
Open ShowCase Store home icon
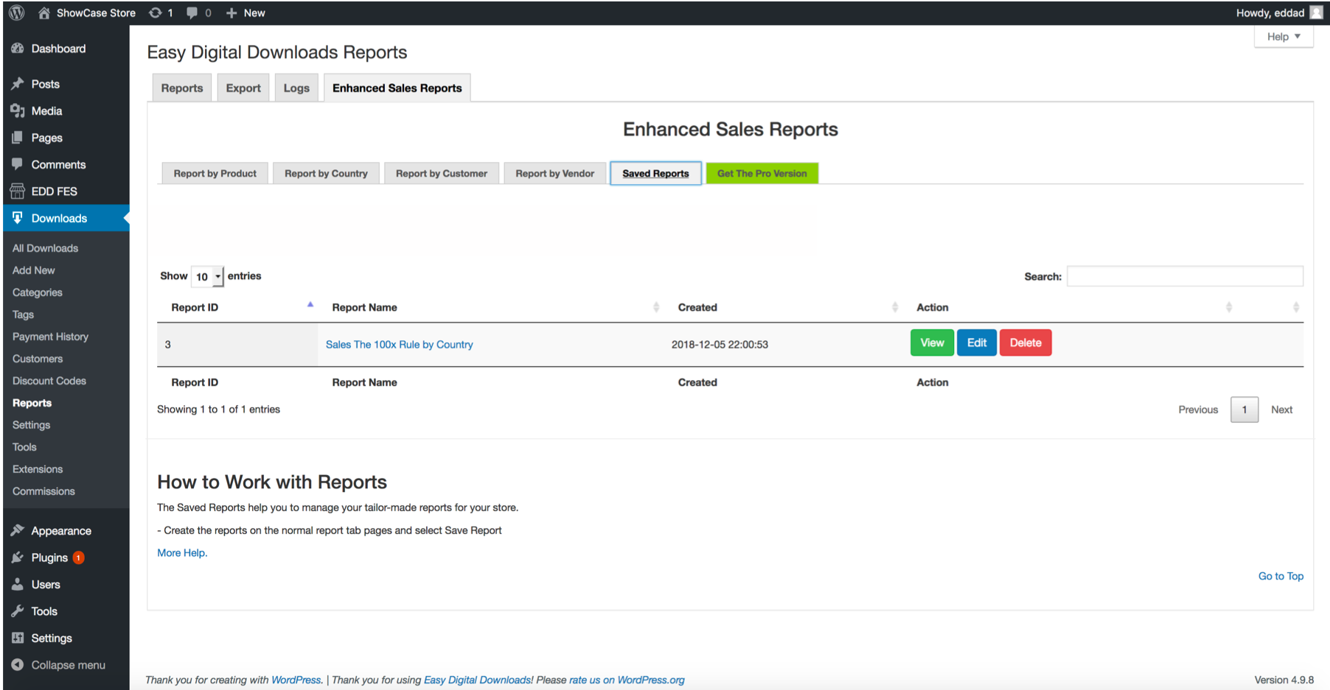coord(44,13)
